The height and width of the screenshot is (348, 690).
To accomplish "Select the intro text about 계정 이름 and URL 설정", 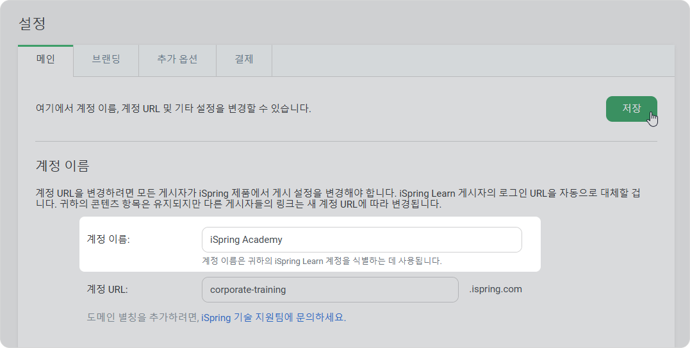I will coord(174,109).
